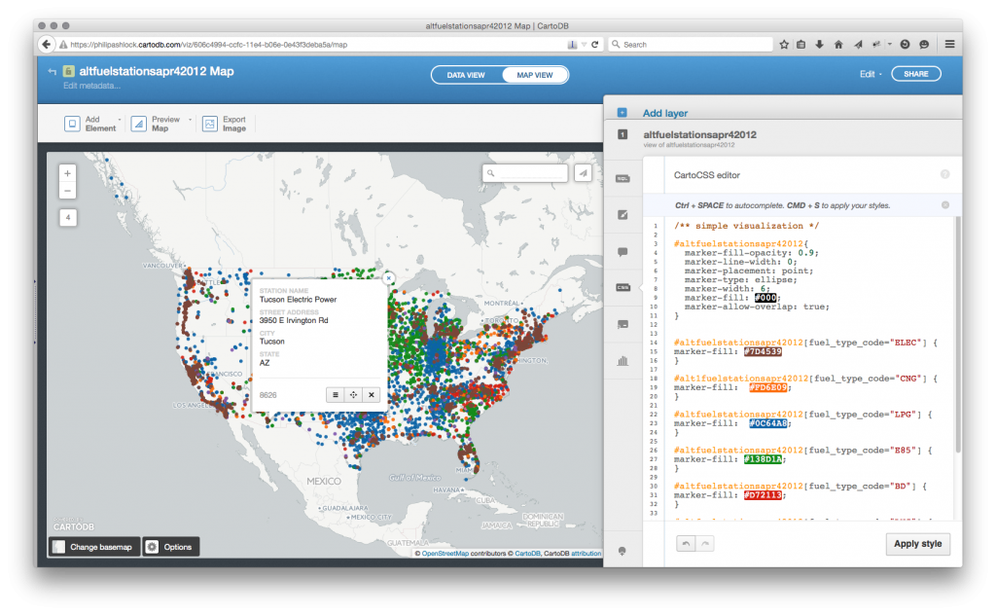Open the infowindow speech bubble panel

[622, 252]
